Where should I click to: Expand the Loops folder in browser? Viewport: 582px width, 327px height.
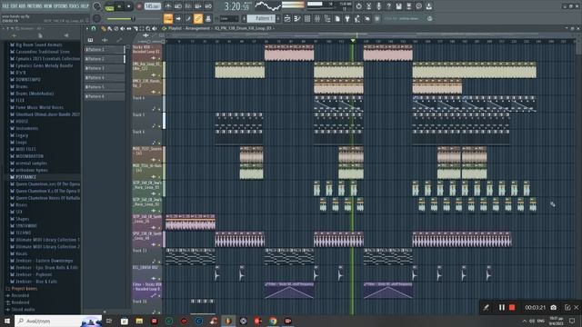point(21,143)
